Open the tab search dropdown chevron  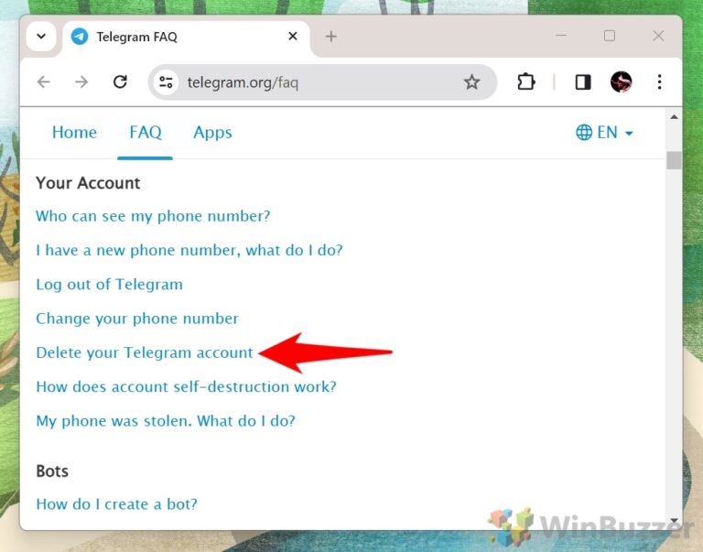(x=41, y=37)
